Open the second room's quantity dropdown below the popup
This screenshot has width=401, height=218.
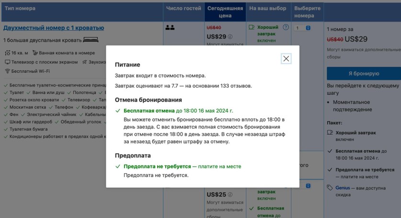pos(303,186)
